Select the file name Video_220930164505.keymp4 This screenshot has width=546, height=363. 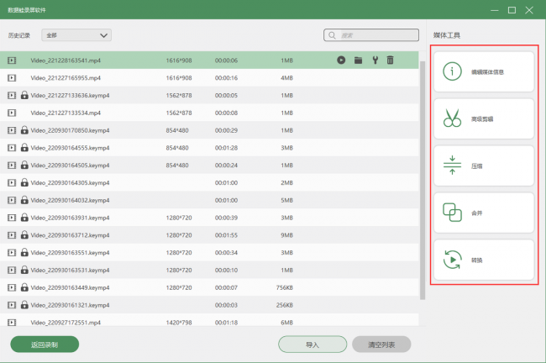tap(70, 166)
